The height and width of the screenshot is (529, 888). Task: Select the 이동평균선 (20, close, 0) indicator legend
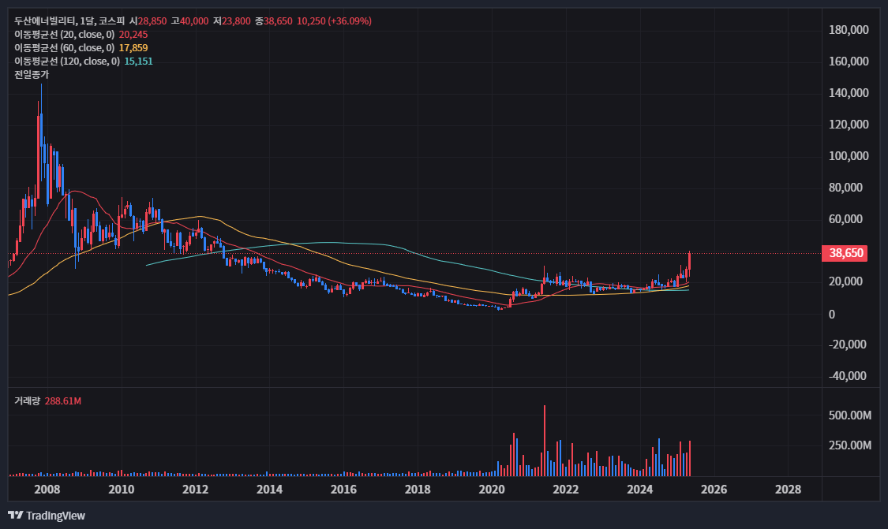point(64,35)
